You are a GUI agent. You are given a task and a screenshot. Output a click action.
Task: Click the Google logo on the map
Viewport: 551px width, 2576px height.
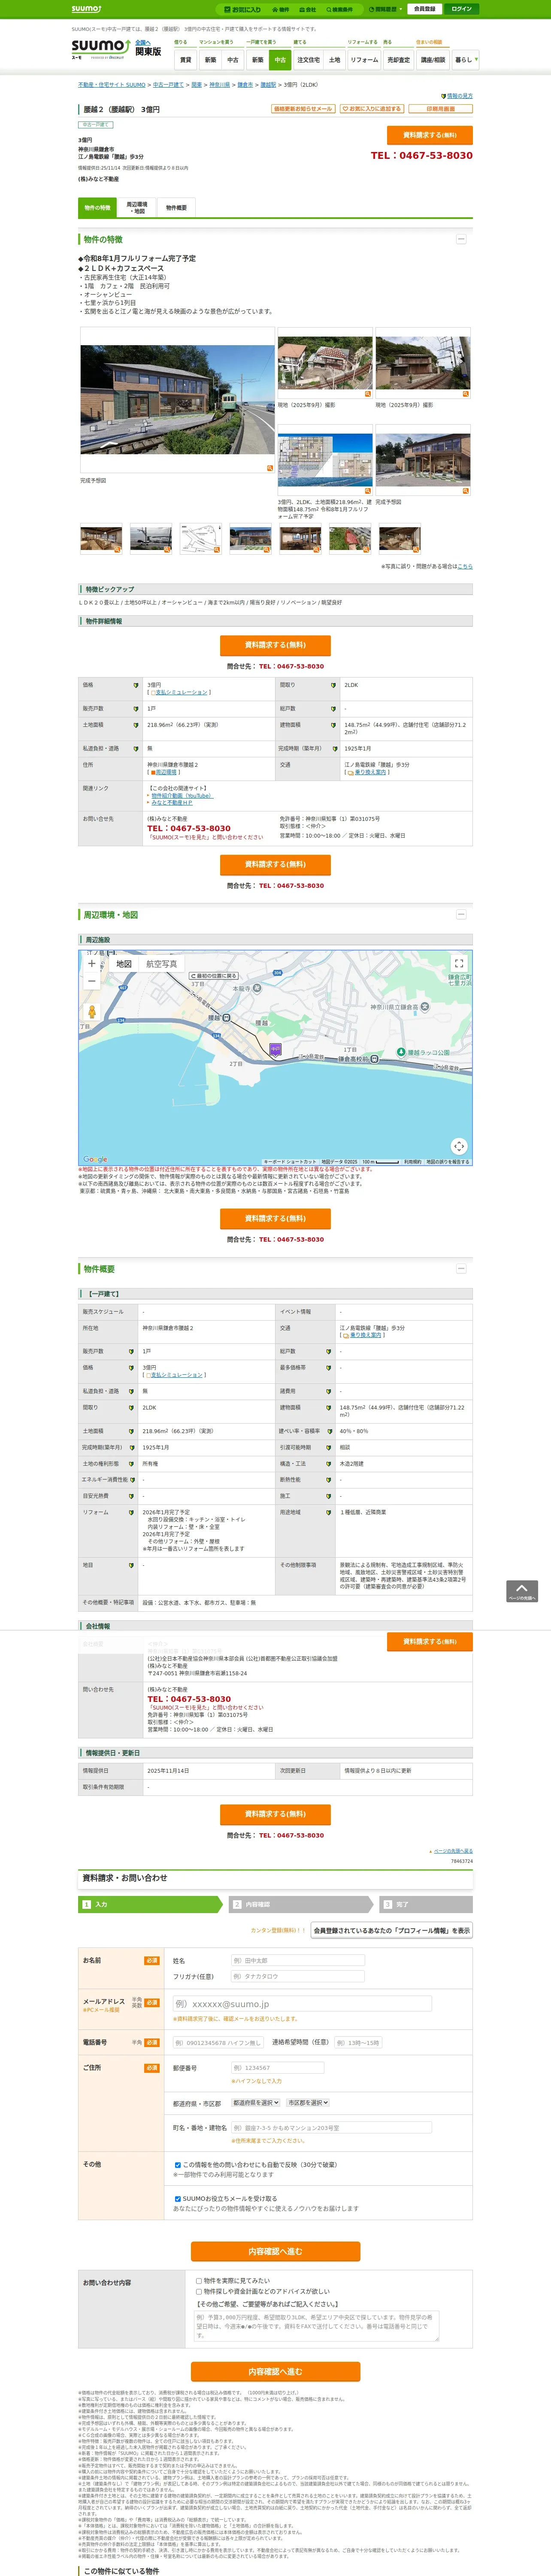tap(95, 1159)
